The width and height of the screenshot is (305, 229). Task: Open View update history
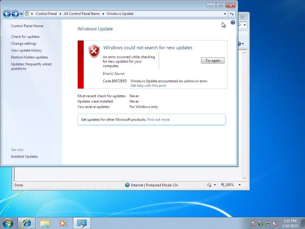tap(27, 50)
